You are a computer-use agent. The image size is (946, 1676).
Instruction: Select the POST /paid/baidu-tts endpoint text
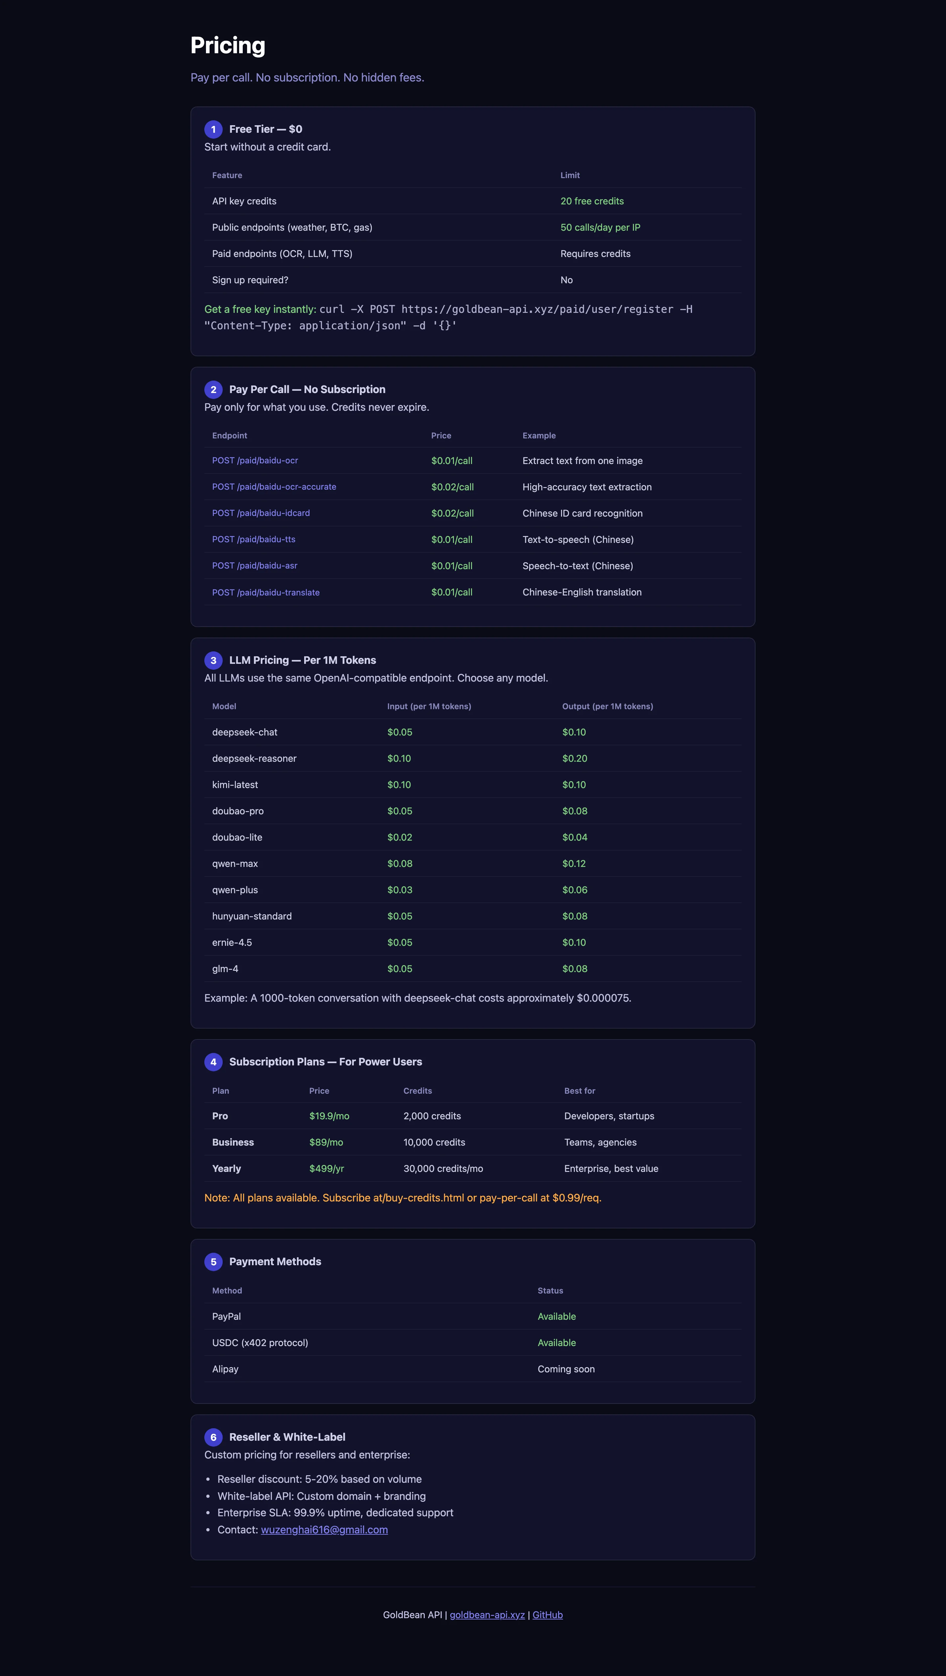tap(254, 539)
